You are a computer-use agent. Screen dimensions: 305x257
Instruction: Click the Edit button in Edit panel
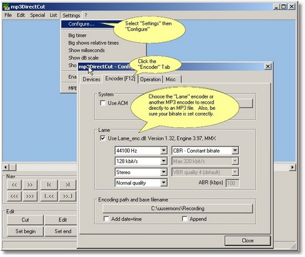click(61, 220)
